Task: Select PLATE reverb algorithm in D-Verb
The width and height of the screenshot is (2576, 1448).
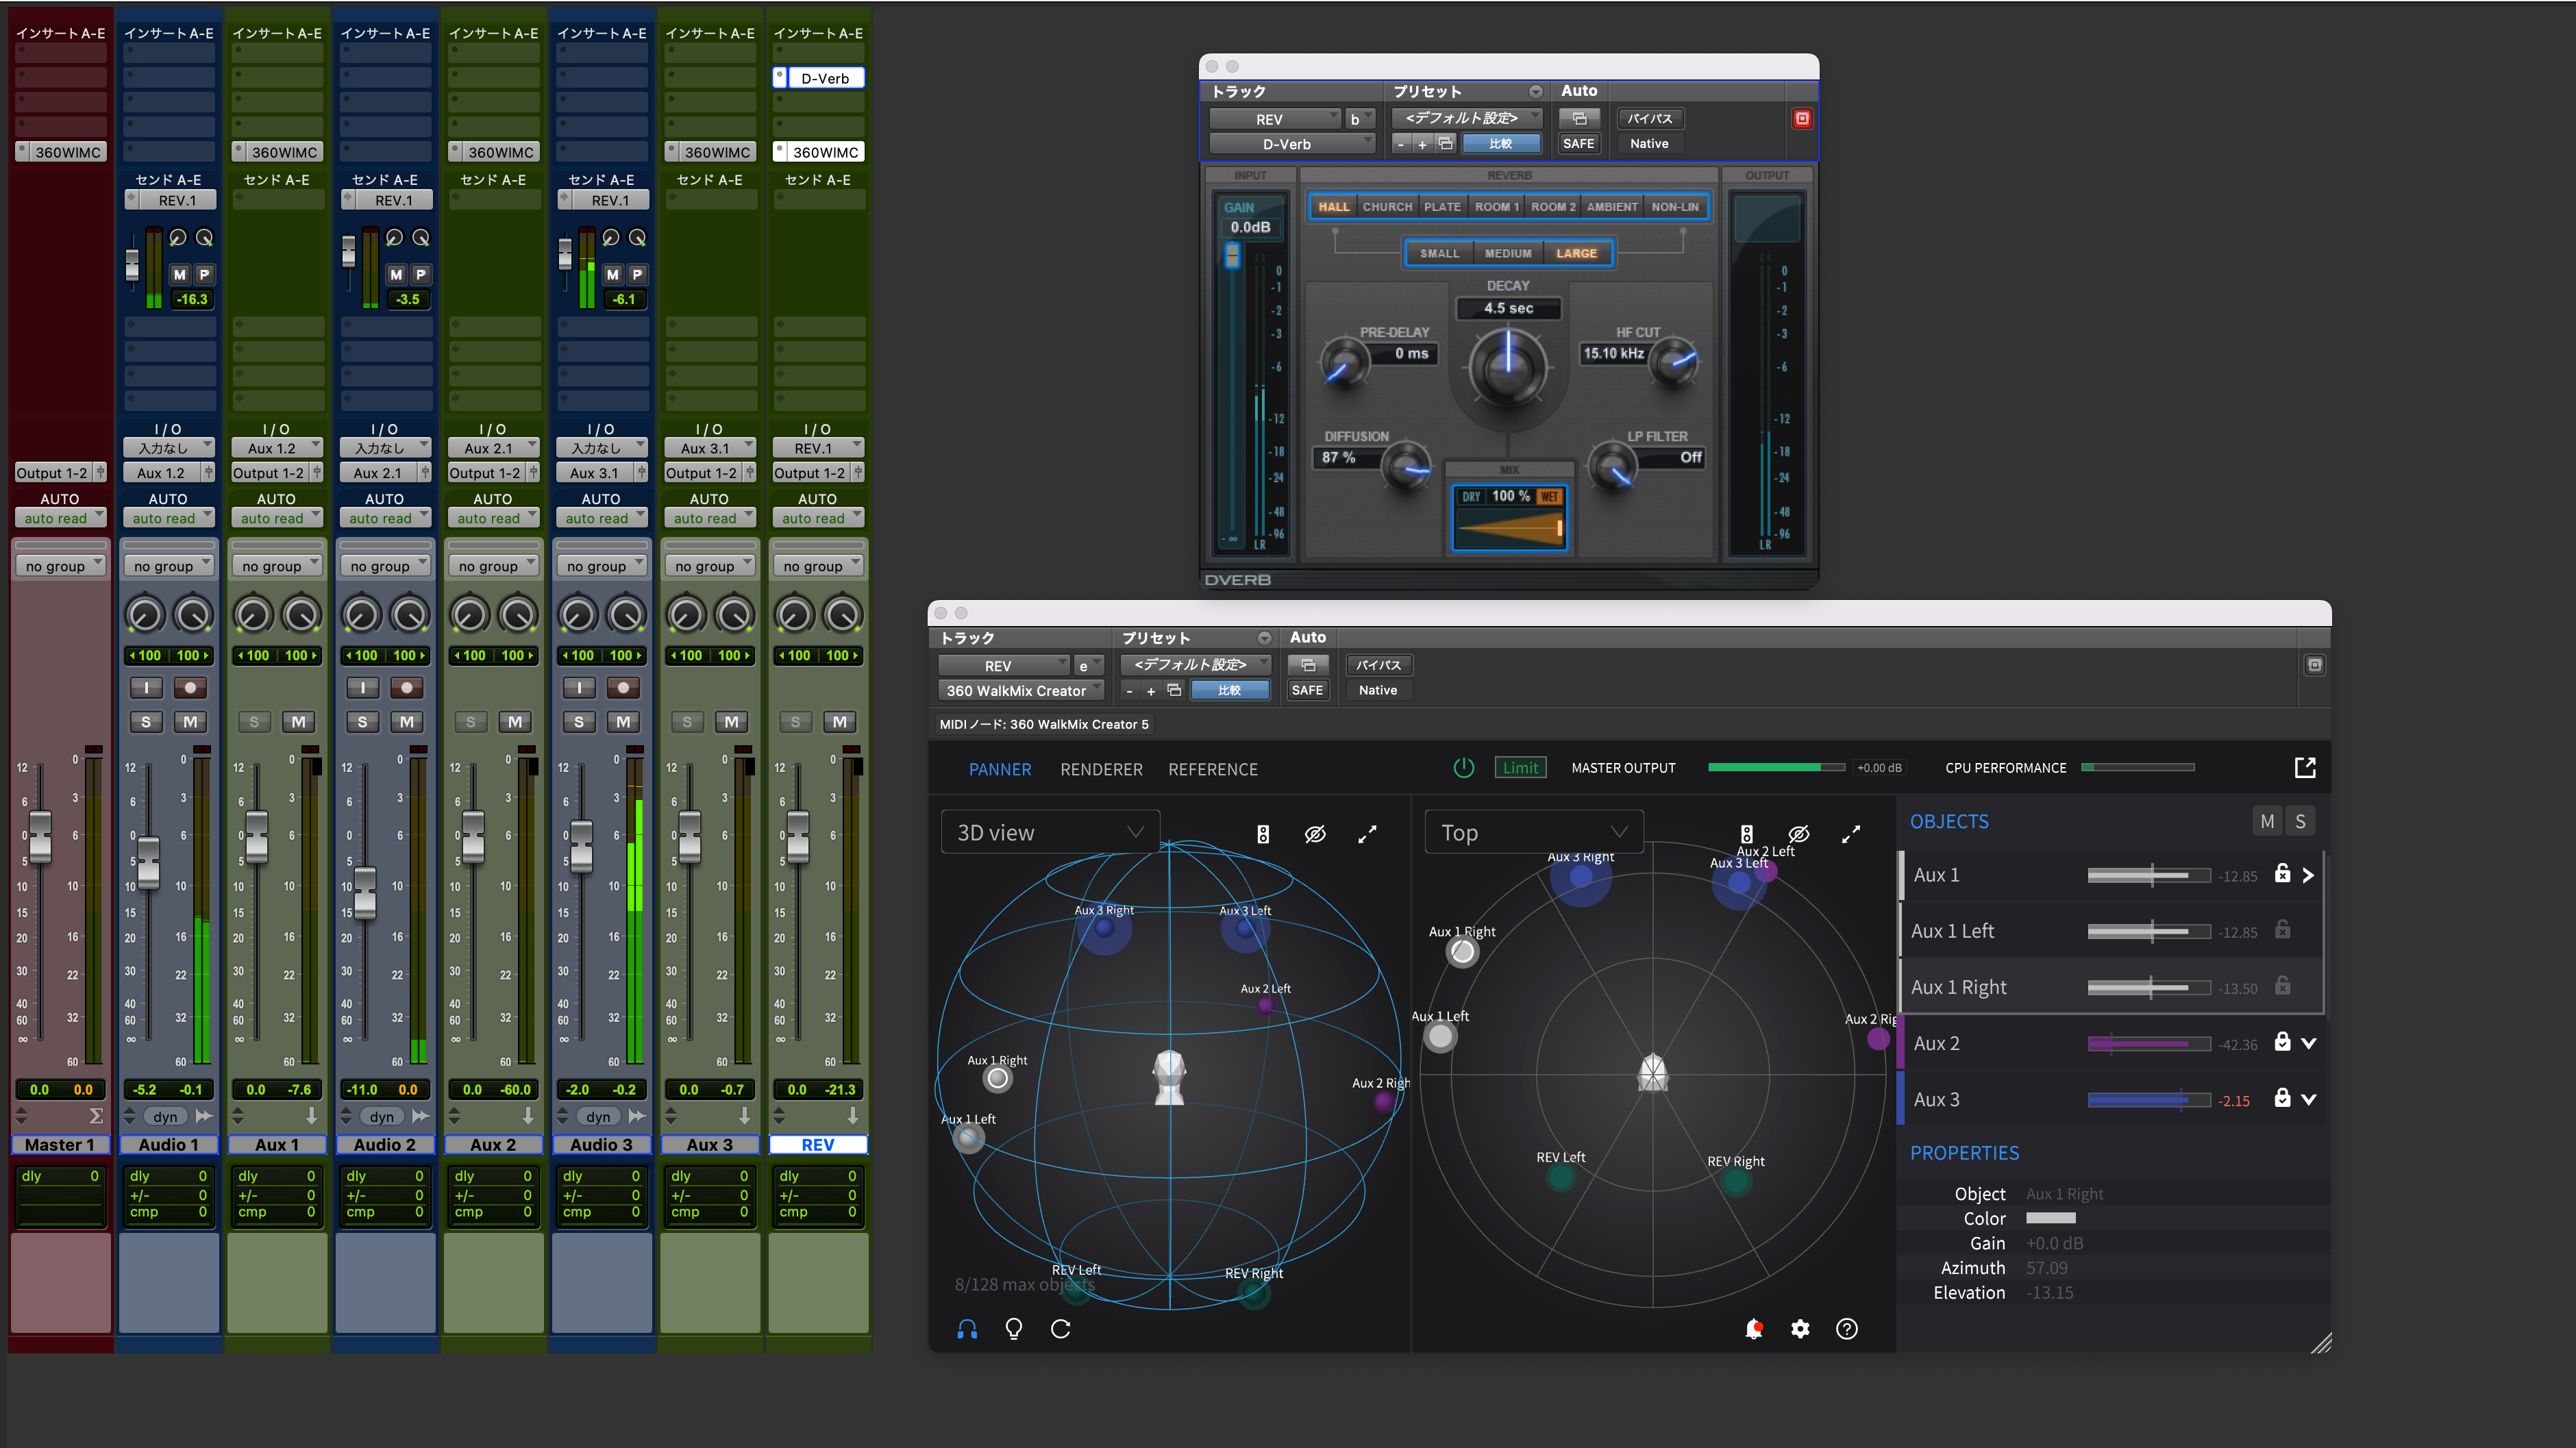Action: [1442, 207]
